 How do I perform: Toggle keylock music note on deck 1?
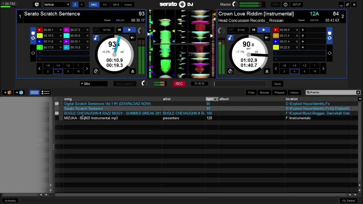coord(96,38)
